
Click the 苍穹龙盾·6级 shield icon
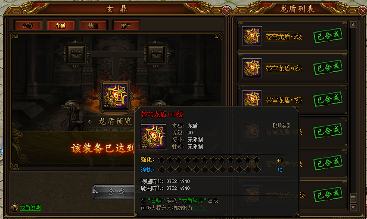[252, 68]
